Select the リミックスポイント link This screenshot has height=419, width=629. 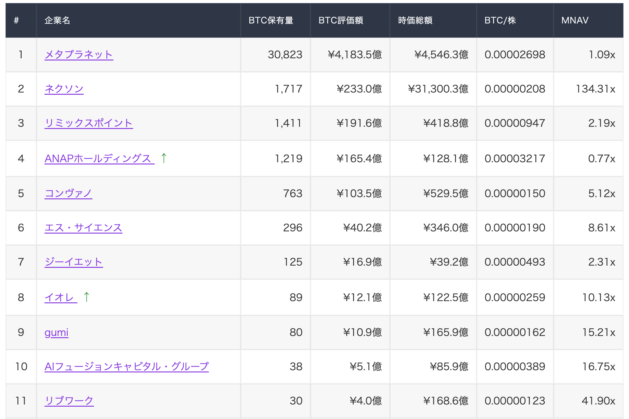coord(89,123)
